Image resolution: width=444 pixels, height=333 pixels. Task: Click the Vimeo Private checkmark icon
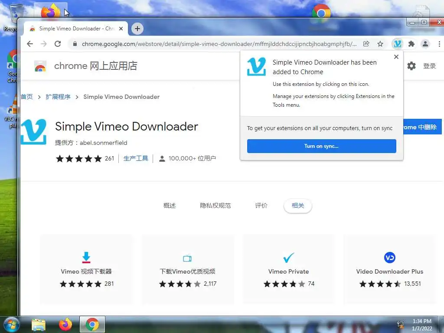pos(288,258)
